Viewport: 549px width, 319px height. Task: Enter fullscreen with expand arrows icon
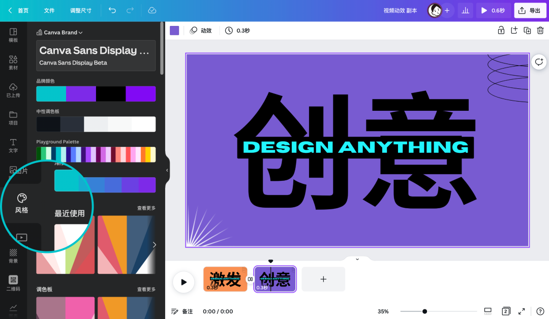pos(522,311)
